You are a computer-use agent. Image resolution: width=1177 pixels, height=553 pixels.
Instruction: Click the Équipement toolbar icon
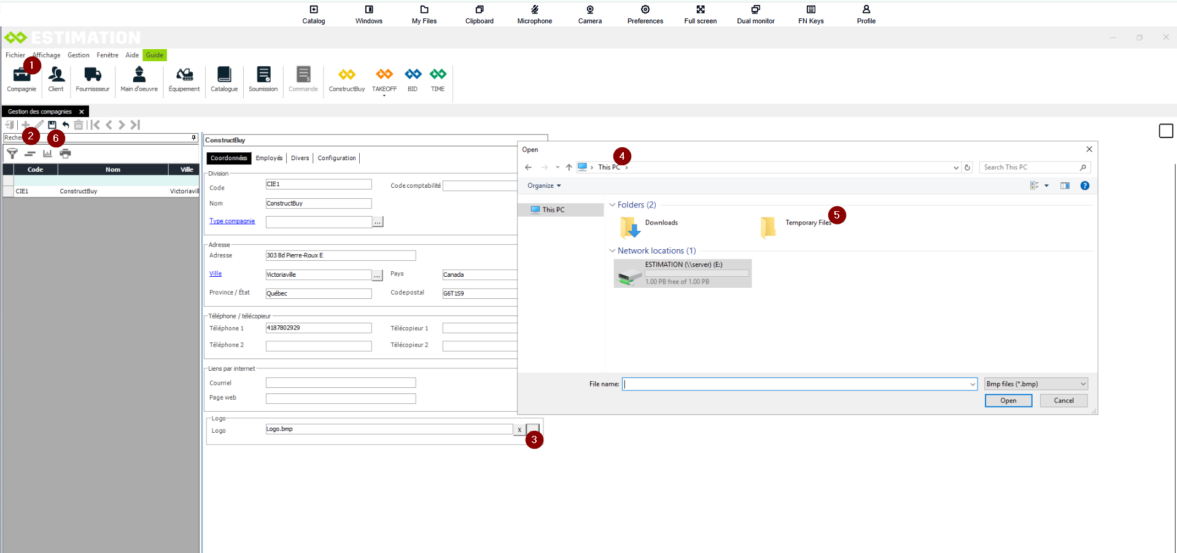click(184, 79)
